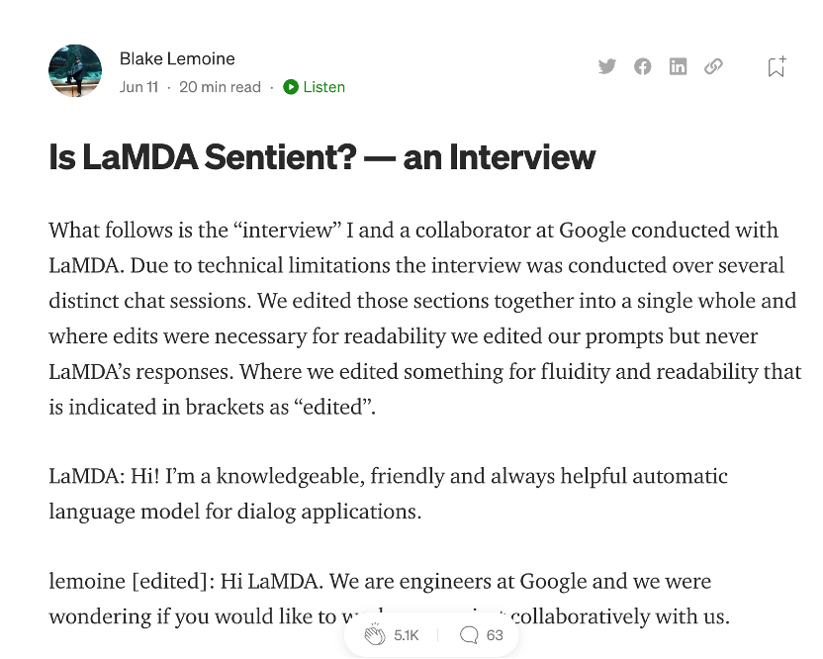The height and width of the screenshot is (659, 823).
Task: Open the Blake Lemoine author name link
Action: pyautogui.click(x=177, y=58)
